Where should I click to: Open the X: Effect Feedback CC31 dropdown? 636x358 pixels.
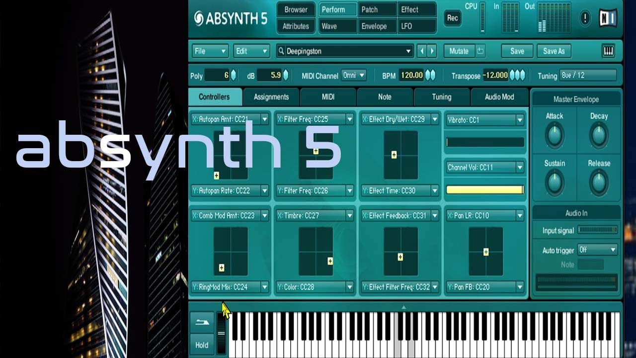[x=400, y=216]
